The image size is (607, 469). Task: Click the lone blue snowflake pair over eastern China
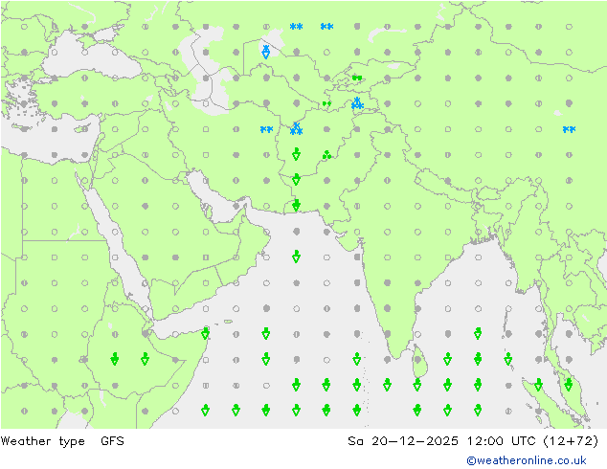(569, 129)
